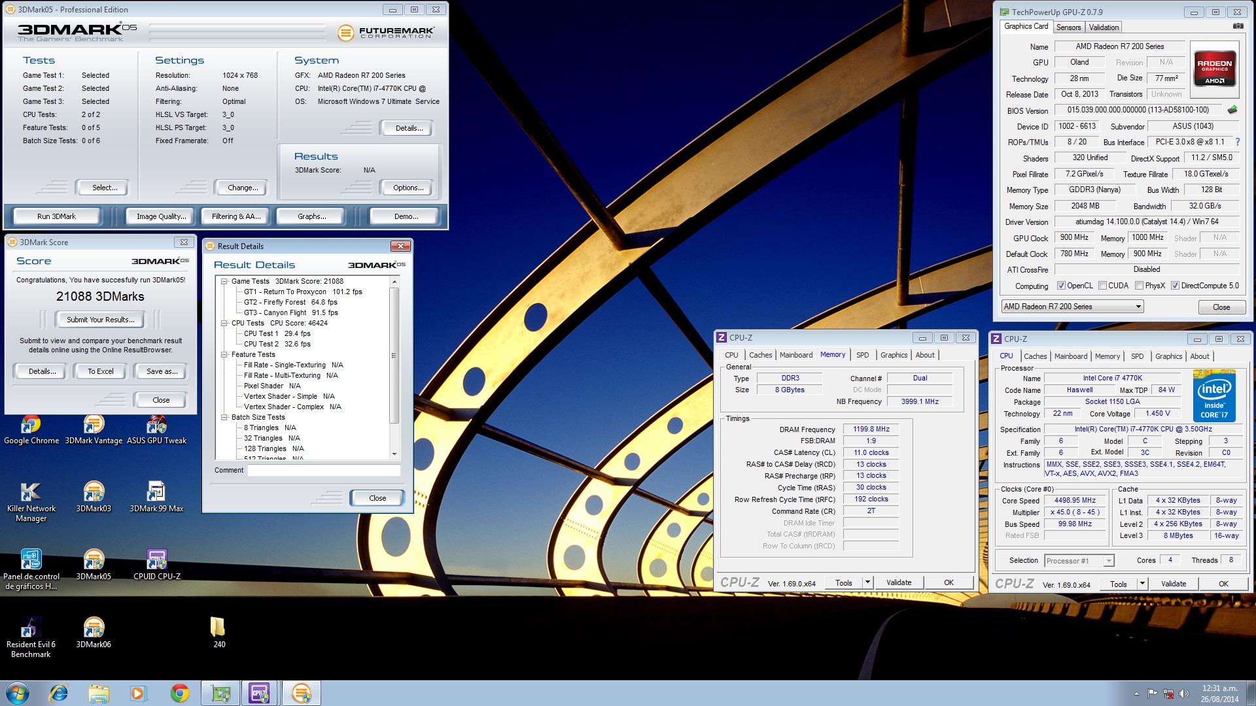Screen dimensions: 1256x706
Task: Open Panel de control de gráficos icon
Action: [x=31, y=570]
